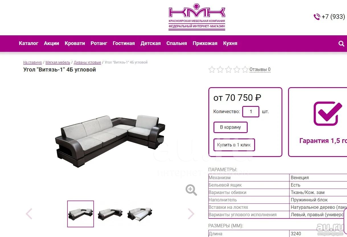Click the warranty checkmark icon
The height and width of the screenshot is (237, 347).
coord(328,113)
